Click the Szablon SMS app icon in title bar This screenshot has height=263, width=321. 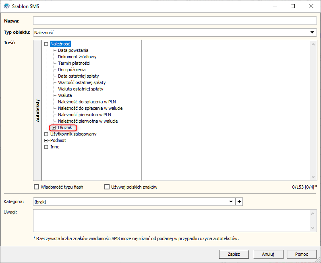pos(7,6)
